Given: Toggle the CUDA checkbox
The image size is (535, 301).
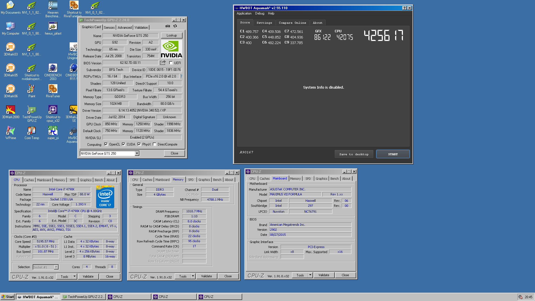Looking at the screenshot, I should (x=123, y=144).
